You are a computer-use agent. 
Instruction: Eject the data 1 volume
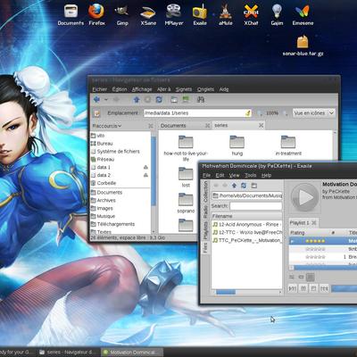(x=145, y=167)
